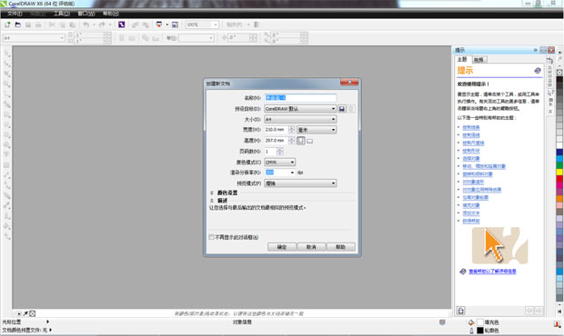
Task: Click the document name input field
Action: [300, 98]
